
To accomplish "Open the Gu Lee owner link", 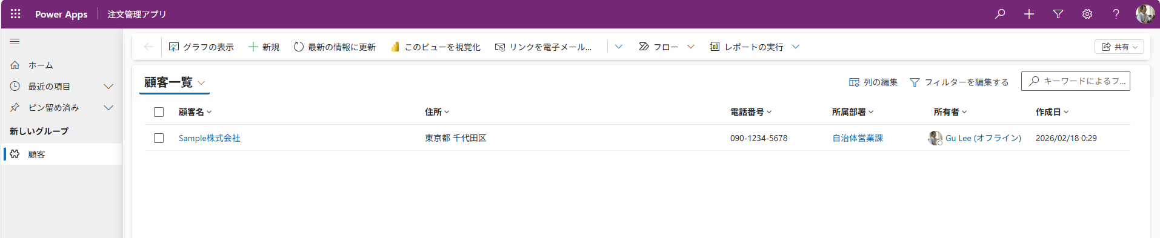I will 983,138.
